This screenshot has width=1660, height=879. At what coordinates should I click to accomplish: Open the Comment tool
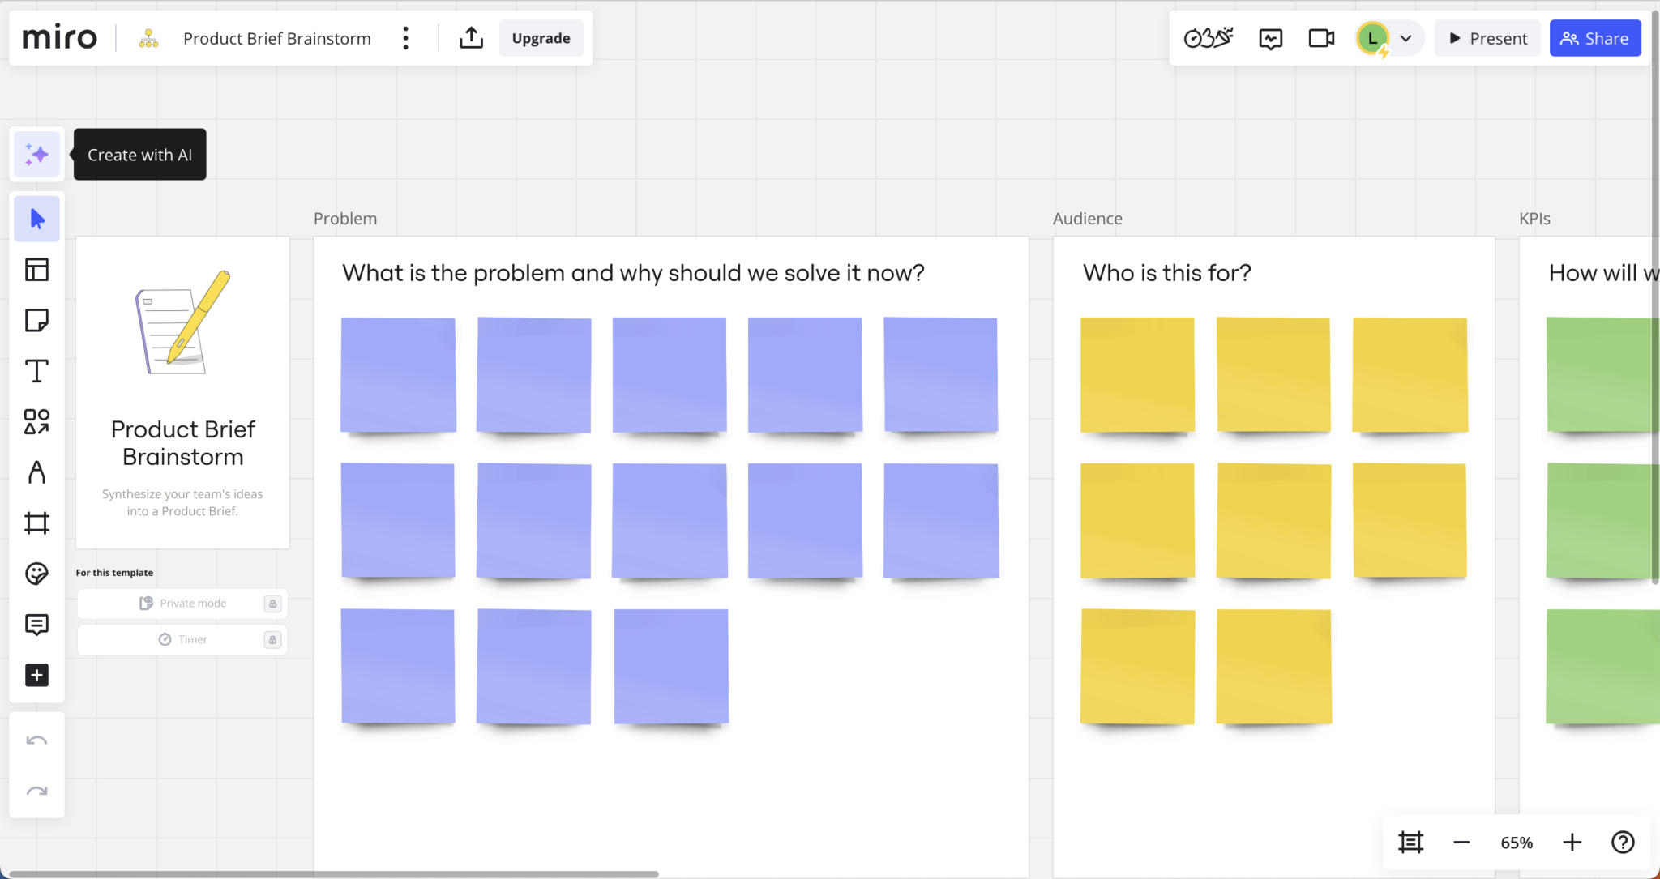(36, 625)
